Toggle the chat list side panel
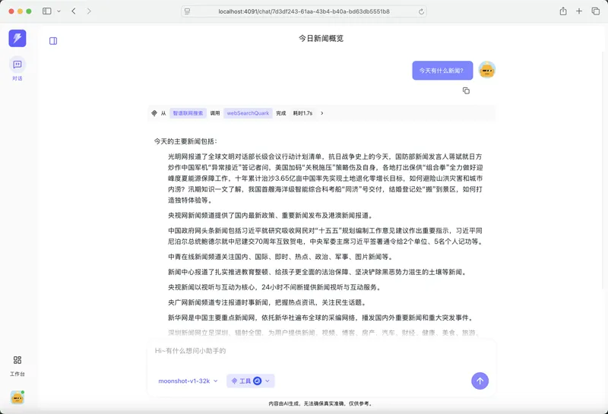608x414 pixels. [53, 41]
